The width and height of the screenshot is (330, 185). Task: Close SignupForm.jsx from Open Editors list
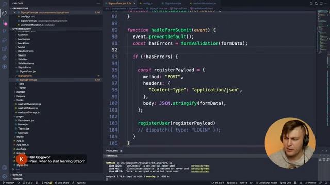(15, 12)
